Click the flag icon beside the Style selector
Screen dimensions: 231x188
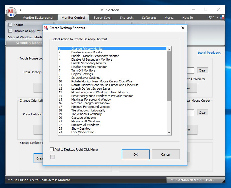(x=222, y=17)
